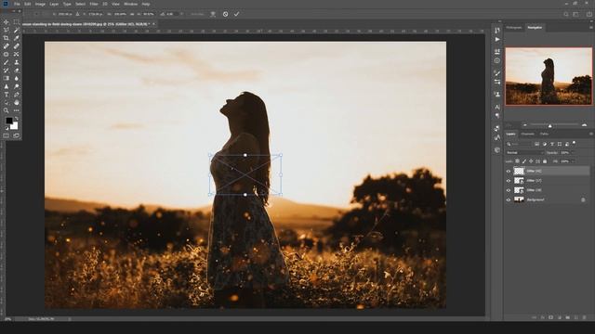The width and height of the screenshot is (595, 334).
Task: Toggle lock transparent pixels
Action: tap(517, 161)
